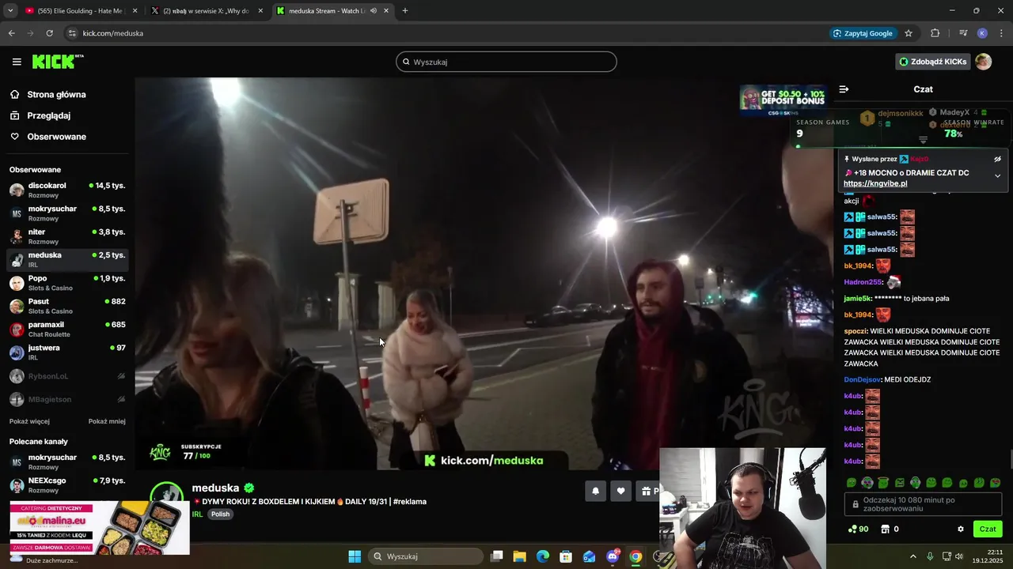Click the Zdobądź KICKs button
The height and width of the screenshot is (569, 1013).
pyautogui.click(x=932, y=62)
